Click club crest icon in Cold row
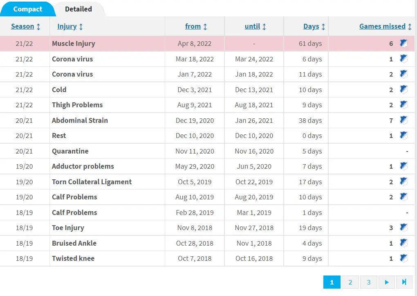 pyautogui.click(x=404, y=90)
